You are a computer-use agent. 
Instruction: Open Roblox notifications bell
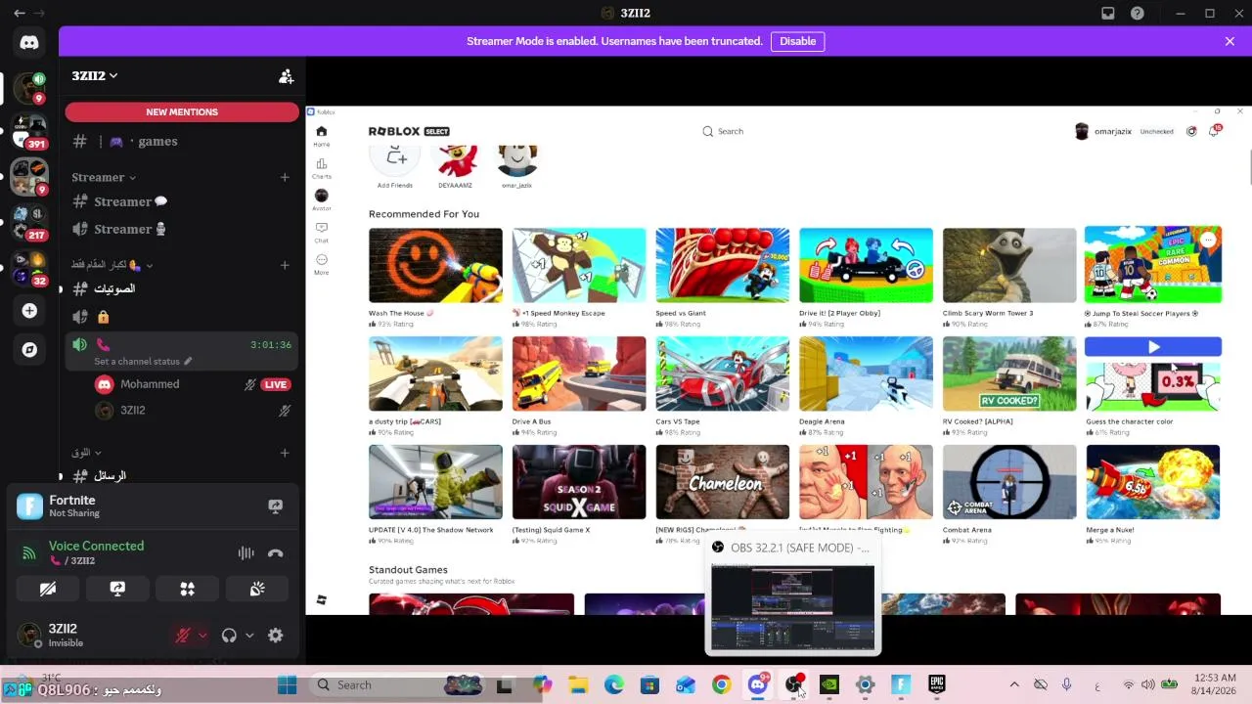[x=1214, y=131]
